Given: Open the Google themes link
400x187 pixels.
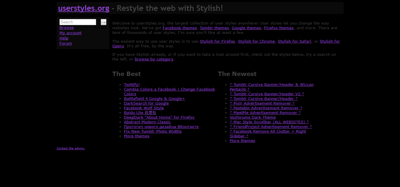Looking at the screenshot, I should point(246,28).
